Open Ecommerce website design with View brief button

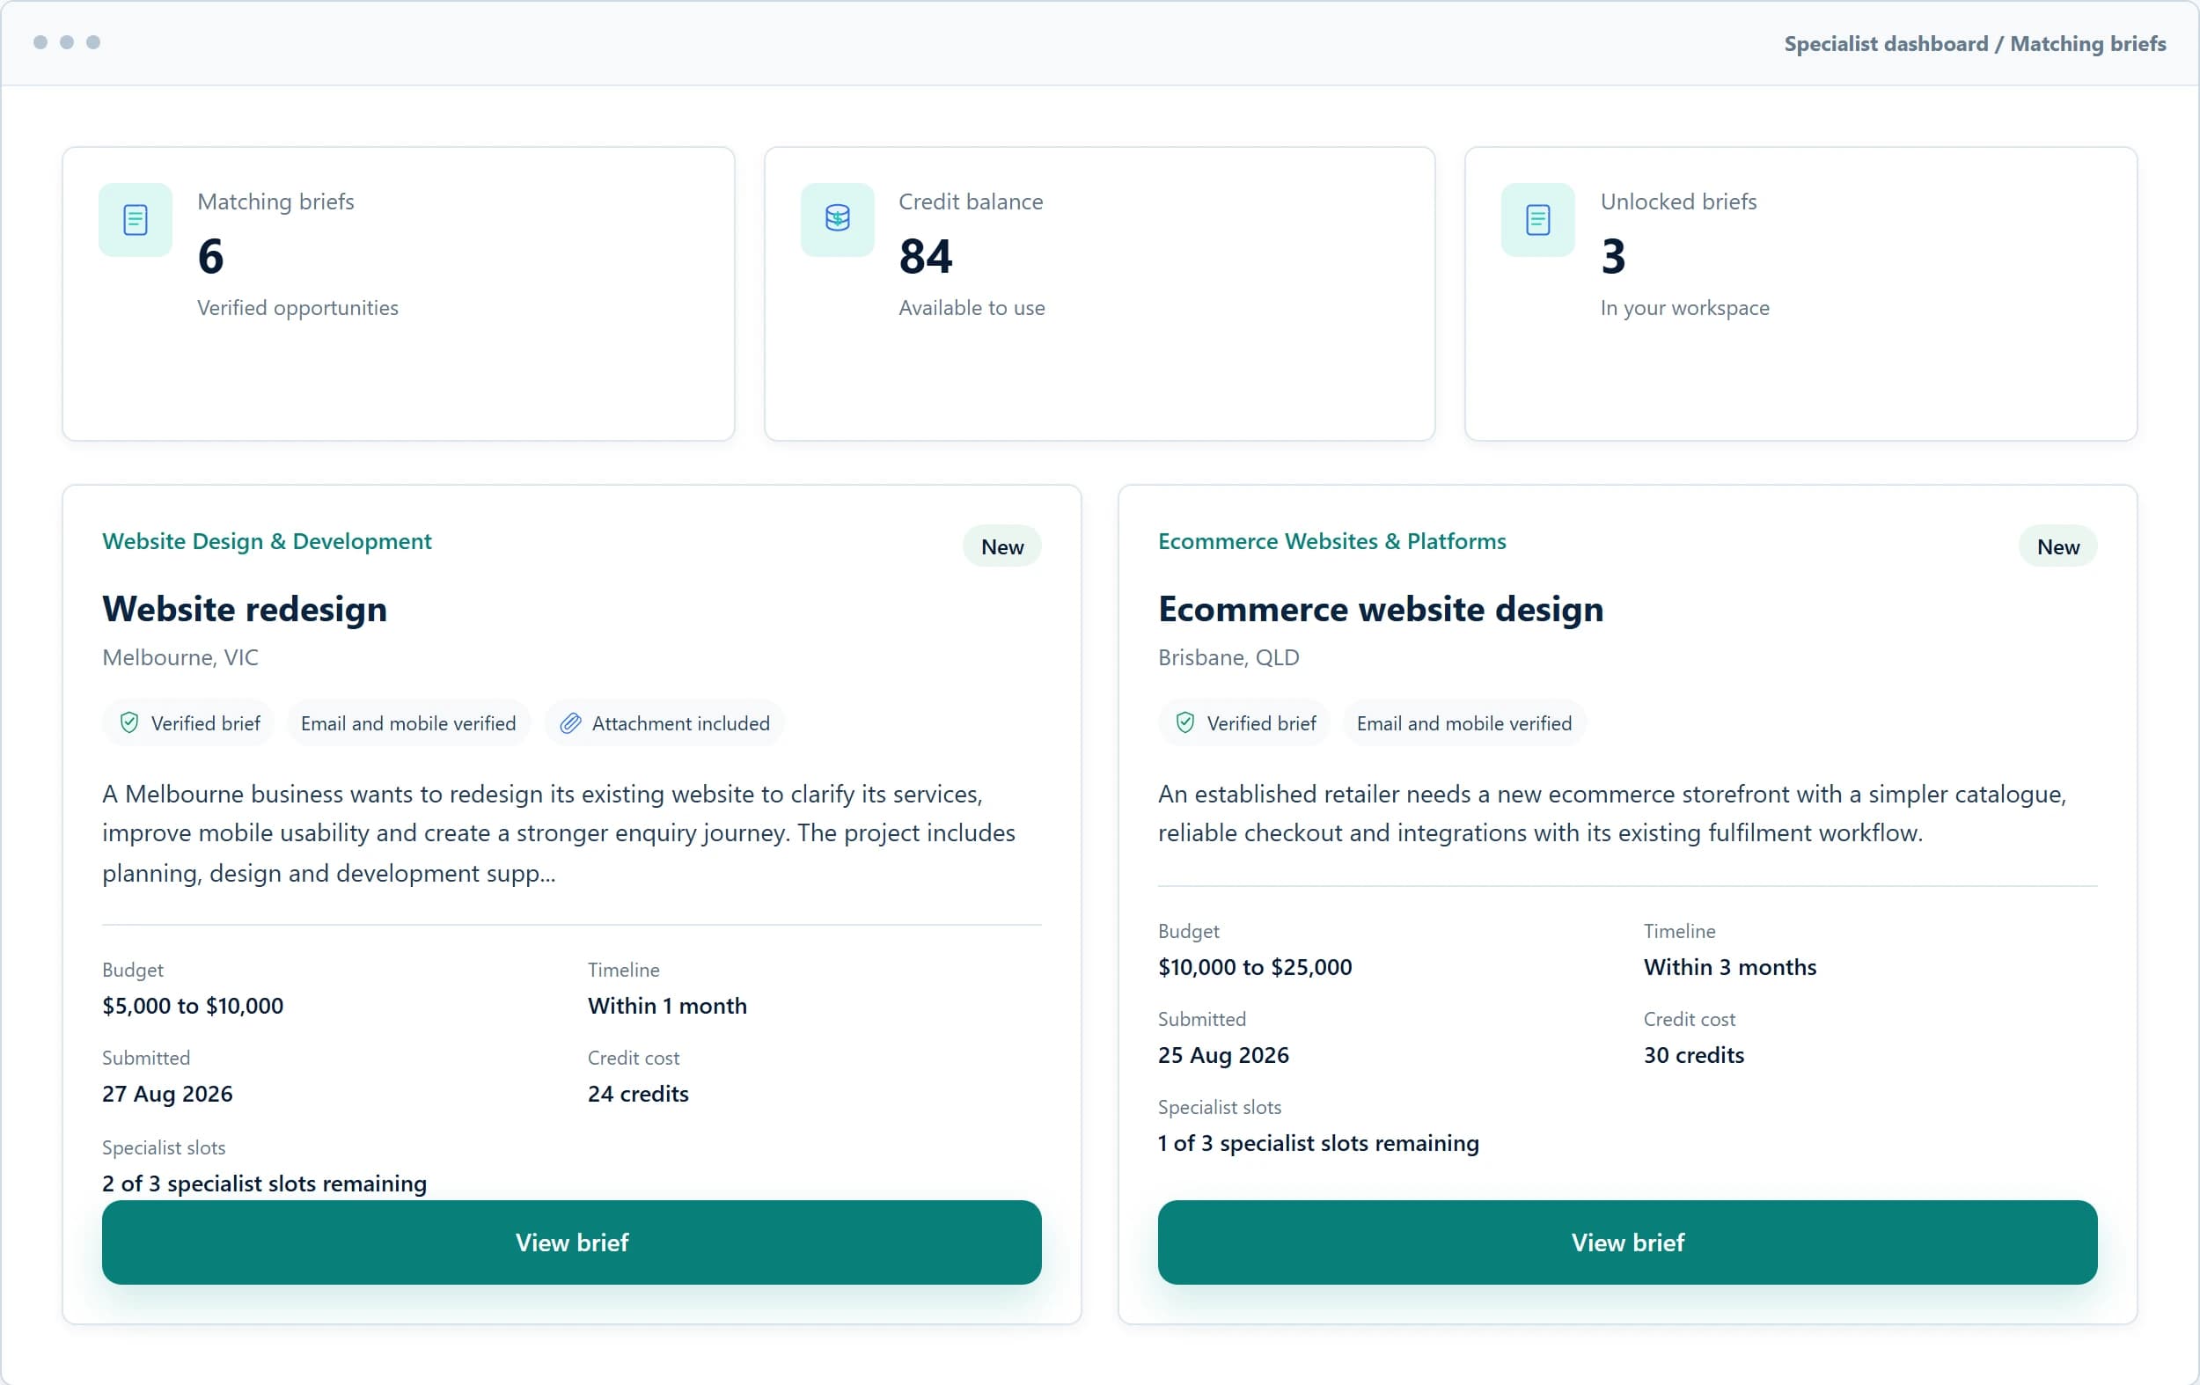coord(1627,1242)
